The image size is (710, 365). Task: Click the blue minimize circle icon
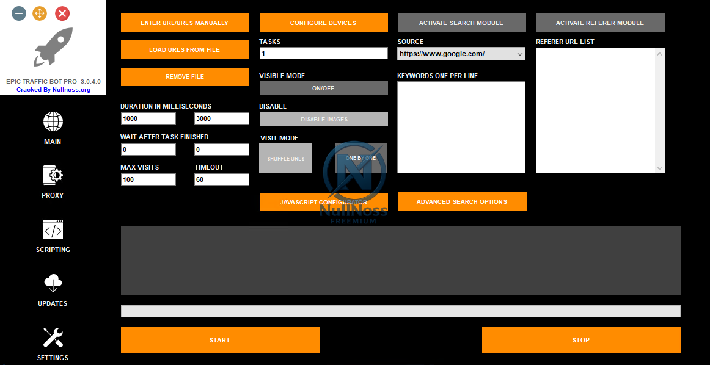[x=18, y=13]
